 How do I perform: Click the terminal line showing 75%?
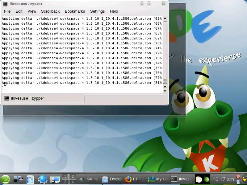[x=82, y=68]
